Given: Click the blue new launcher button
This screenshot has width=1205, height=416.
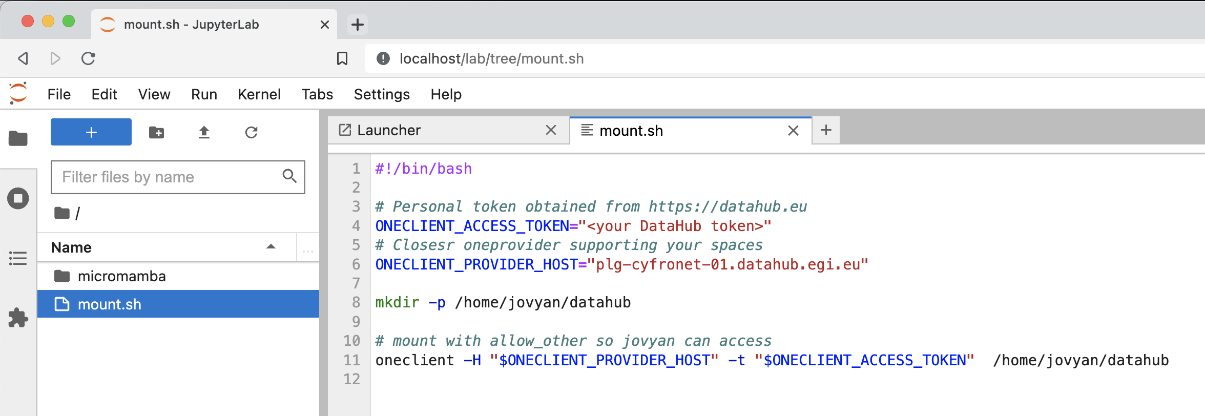Looking at the screenshot, I should (91, 133).
